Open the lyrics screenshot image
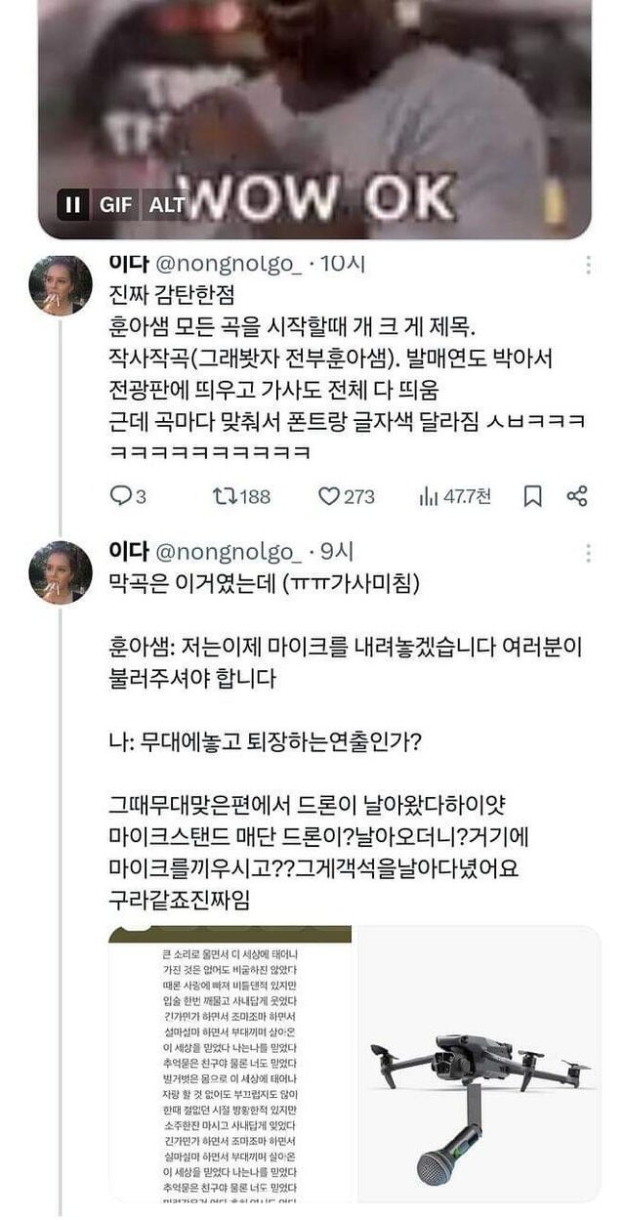The height and width of the screenshot is (1221, 625). (x=231, y=1063)
